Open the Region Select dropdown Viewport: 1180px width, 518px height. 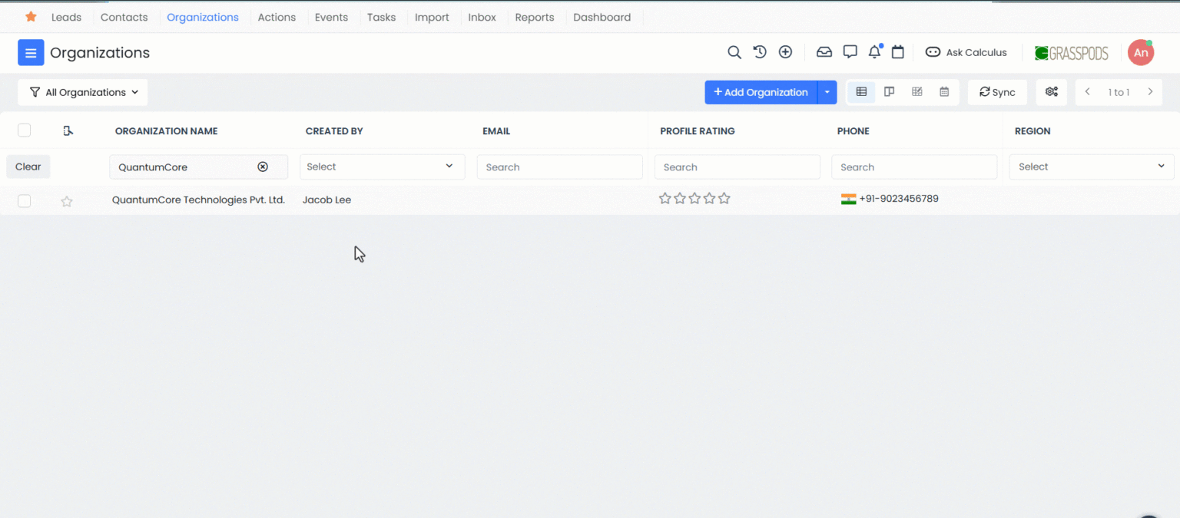[x=1092, y=167]
